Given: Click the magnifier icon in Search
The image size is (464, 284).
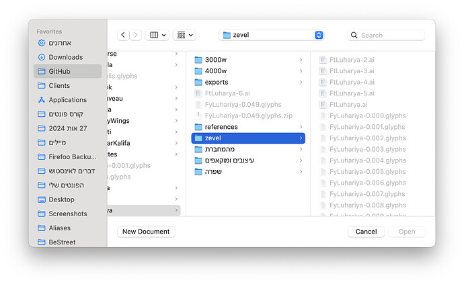Looking at the screenshot, I should (354, 35).
